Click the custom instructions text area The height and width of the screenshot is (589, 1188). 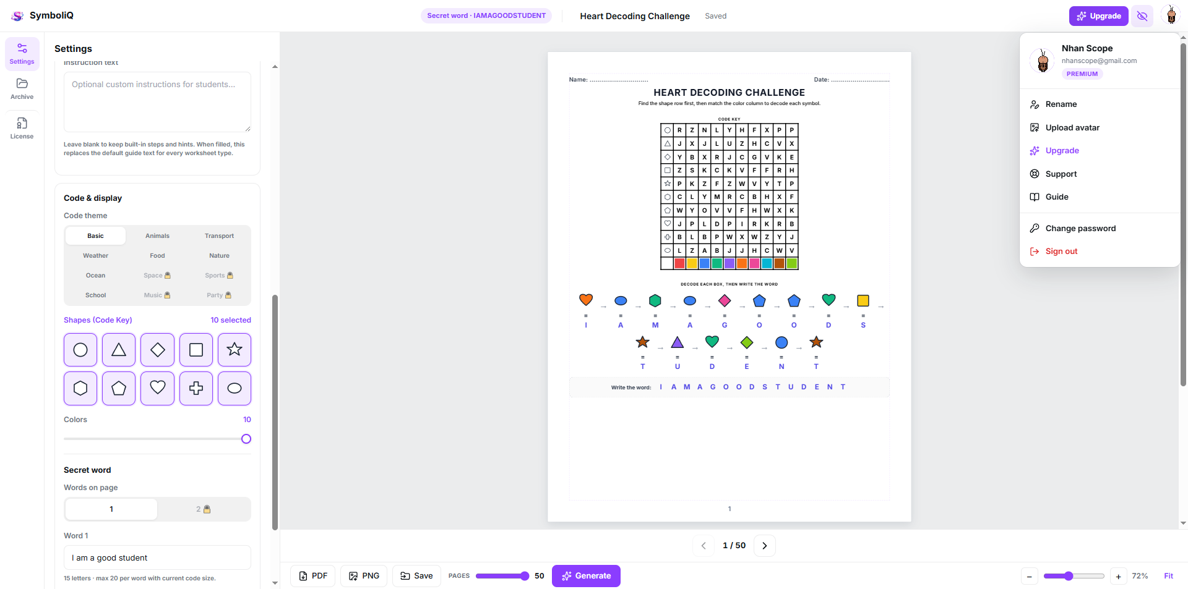pyautogui.click(x=157, y=102)
